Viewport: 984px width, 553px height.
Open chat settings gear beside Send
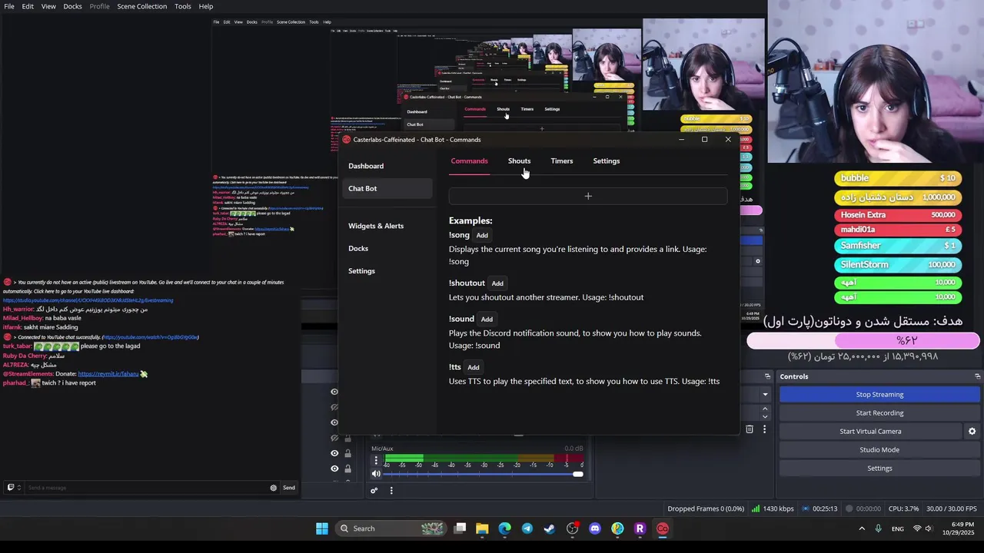[x=273, y=488]
